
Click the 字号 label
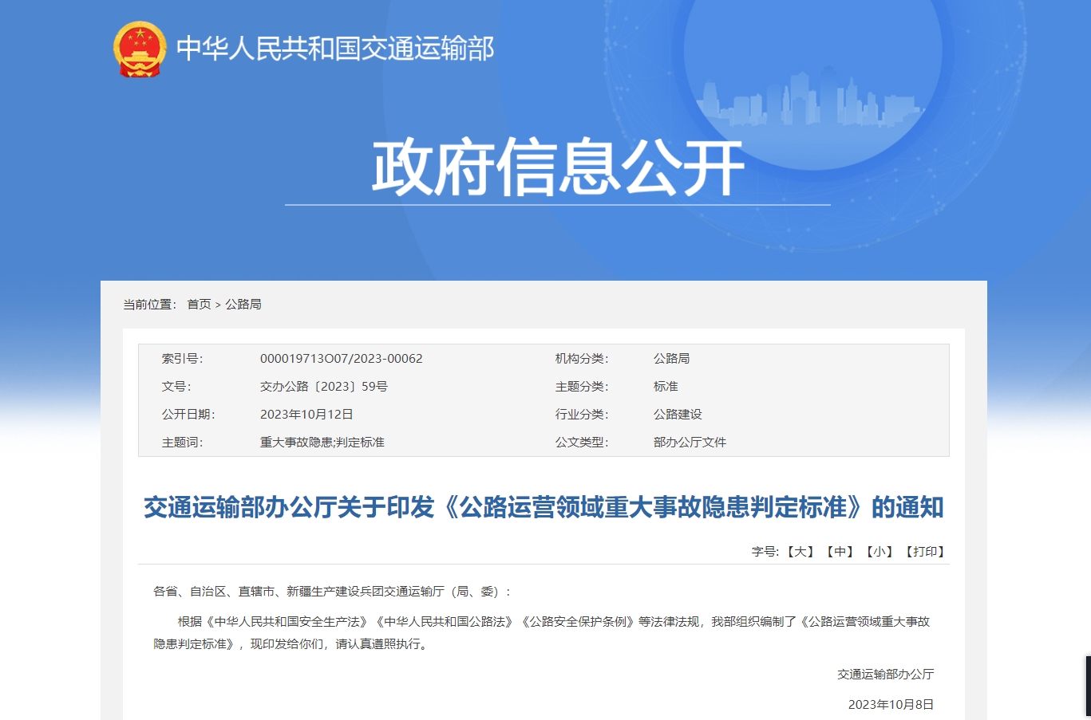(765, 552)
